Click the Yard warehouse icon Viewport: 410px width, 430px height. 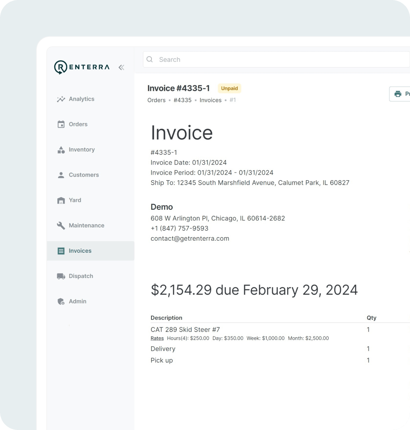tap(61, 200)
